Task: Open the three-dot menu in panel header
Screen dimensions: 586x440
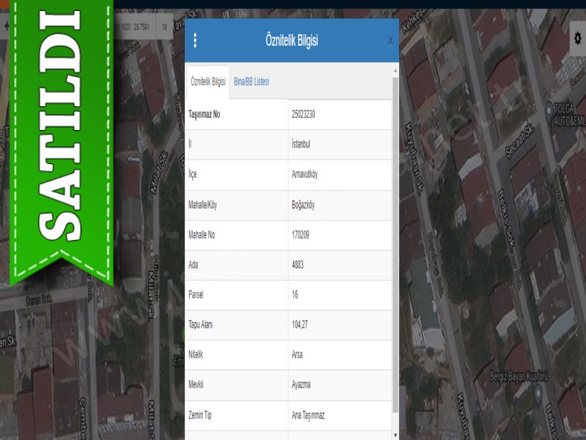Action: click(195, 41)
